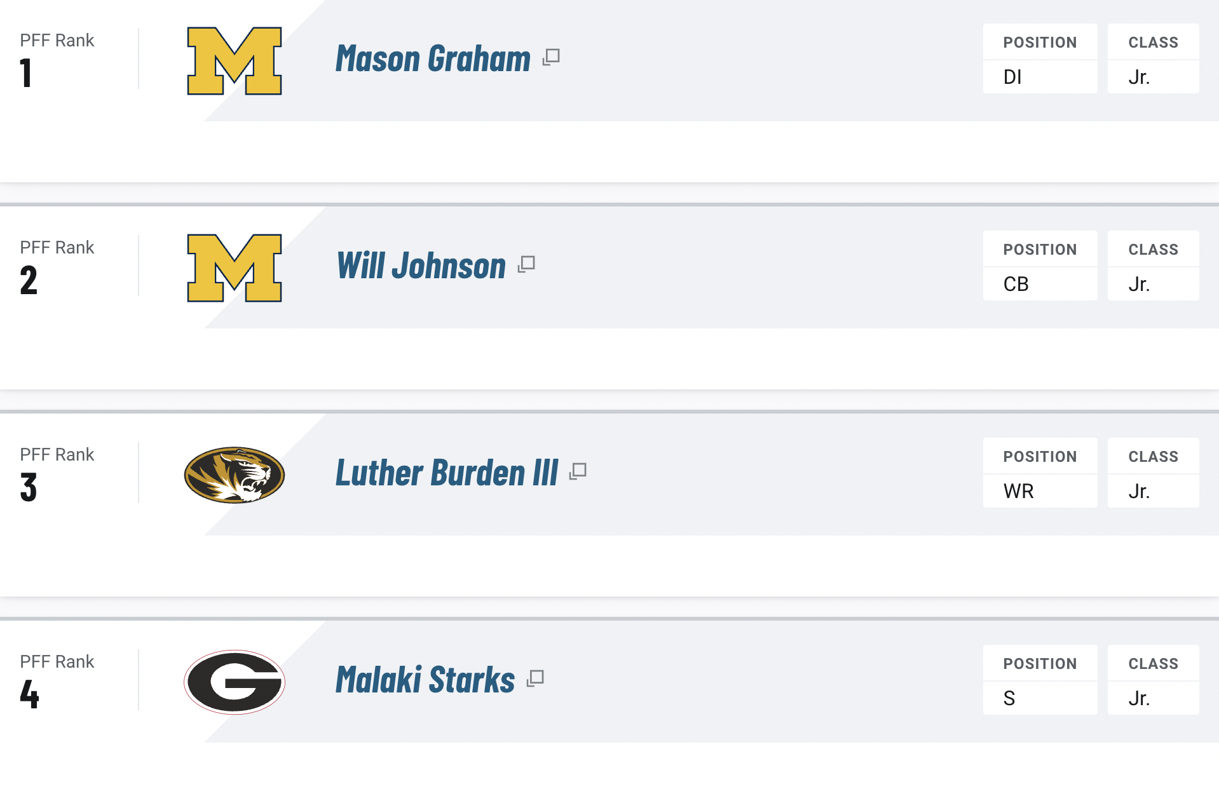Click the Jr. class value for Malaki Starks
Screen dimensions: 1219x803
(1139, 699)
